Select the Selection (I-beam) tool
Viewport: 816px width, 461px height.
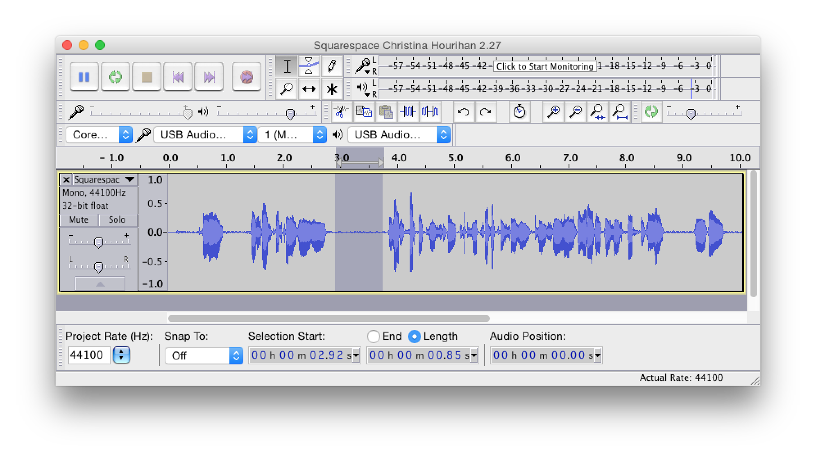coord(287,66)
